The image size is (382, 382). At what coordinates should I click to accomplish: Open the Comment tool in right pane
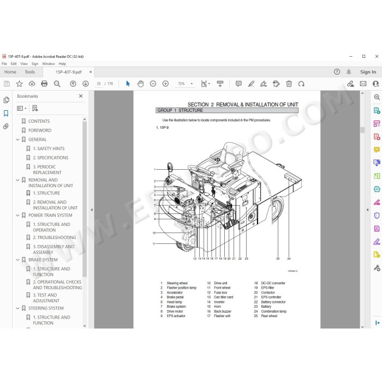tap(377, 150)
